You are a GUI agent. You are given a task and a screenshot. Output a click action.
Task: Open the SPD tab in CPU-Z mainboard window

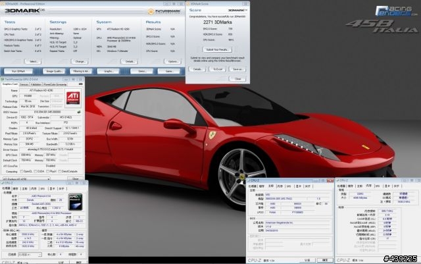point(289,186)
